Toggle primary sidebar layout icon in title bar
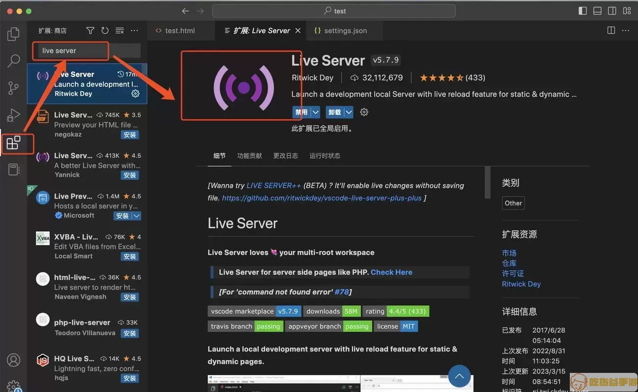This screenshot has width=638, height=392. click(x=583, y=11)
